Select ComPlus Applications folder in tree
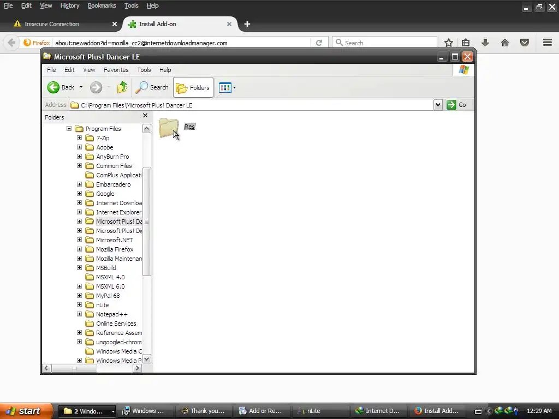 point(118,175)
